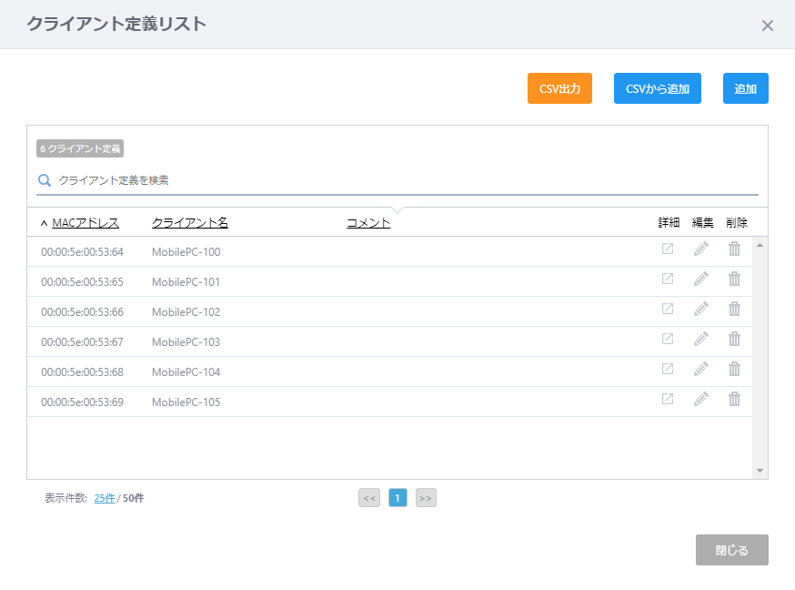Click pencil edit icon for MobilePC-104
Image resolution: width=795 pixels, height=590 pixels.
click(700, 369)
